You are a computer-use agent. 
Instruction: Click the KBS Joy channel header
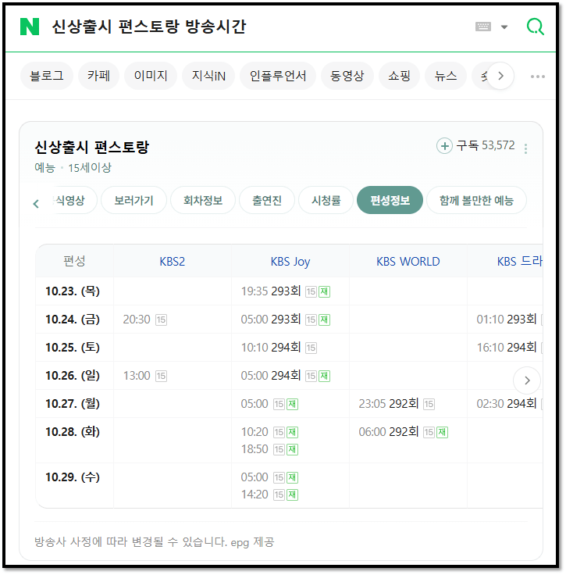(290, 262)
